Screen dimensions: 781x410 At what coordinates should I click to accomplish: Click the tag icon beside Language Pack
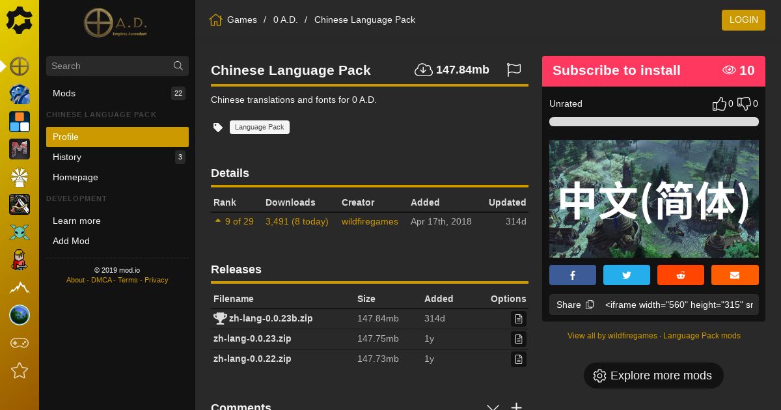tap(218, 128)
